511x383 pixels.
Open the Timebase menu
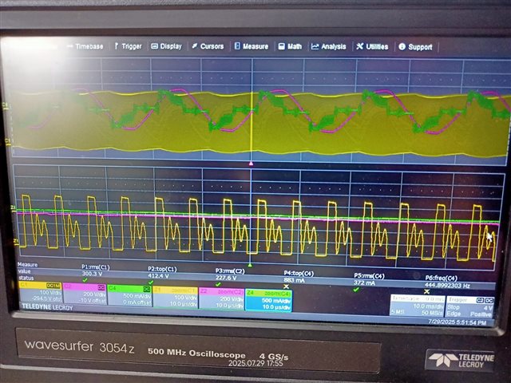(x=85, y=46)
